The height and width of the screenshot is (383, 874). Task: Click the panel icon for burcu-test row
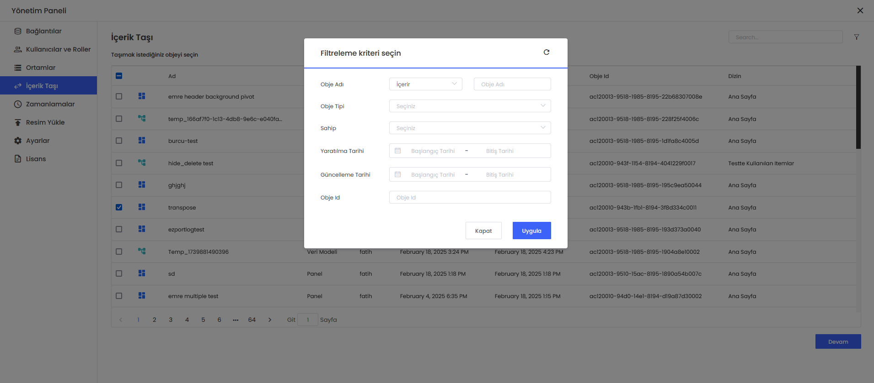[x=142, y=141]
